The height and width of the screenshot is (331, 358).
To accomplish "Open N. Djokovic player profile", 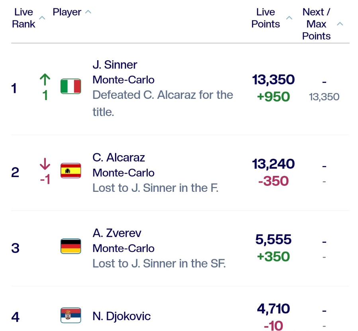I will [x=121, y=316].
